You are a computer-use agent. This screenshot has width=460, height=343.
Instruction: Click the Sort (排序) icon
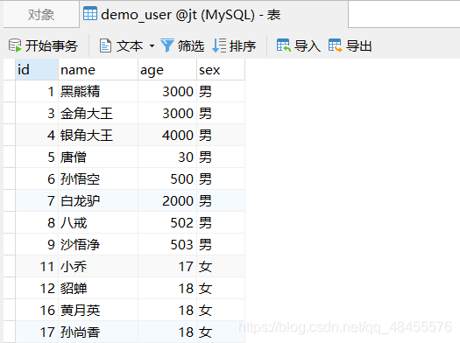[x=219, y=45]
